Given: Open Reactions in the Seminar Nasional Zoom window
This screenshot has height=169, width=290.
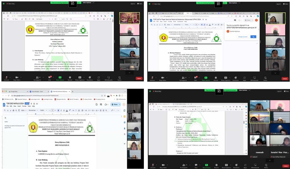Looking at the screenshot, I should (90, 77).
